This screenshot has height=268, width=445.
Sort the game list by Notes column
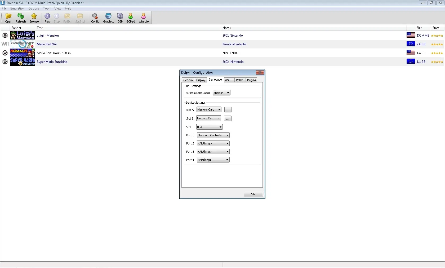point(314,28)
